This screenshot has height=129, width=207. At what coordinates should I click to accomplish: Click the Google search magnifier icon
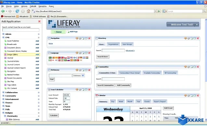tap(204, 11)
